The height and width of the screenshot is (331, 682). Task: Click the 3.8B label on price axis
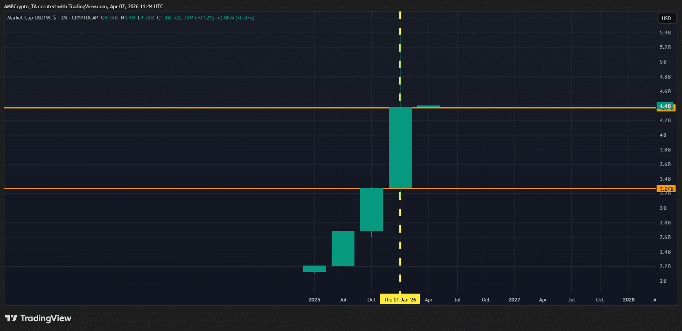coord(665,150)
